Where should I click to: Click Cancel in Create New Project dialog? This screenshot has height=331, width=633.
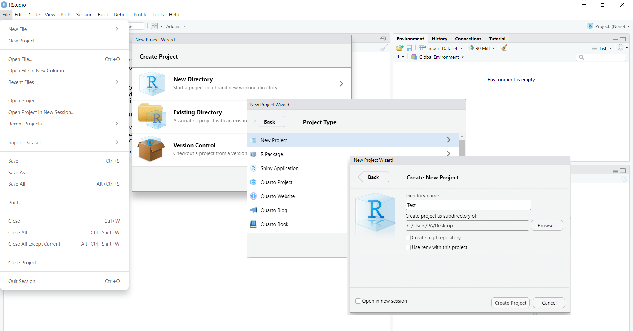tap(549, 303)
